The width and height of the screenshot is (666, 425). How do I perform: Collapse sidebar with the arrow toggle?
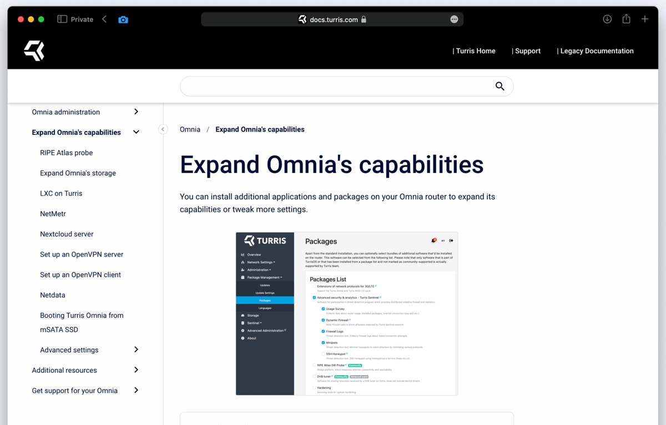pyautogui.click(x=163, y=129)
